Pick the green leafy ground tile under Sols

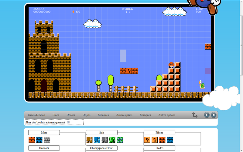pyautogui.click(x=112, y=140)
